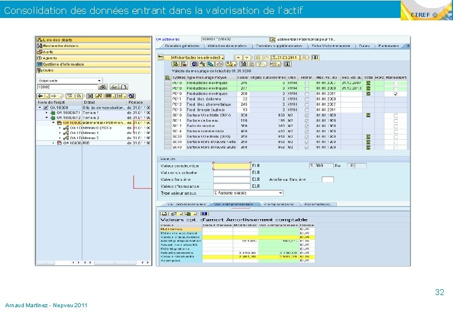Viewport: 453px width, 313px height.
Task: Switch to the Fiche Visite Immeuble tab
Action: (331, 46)
